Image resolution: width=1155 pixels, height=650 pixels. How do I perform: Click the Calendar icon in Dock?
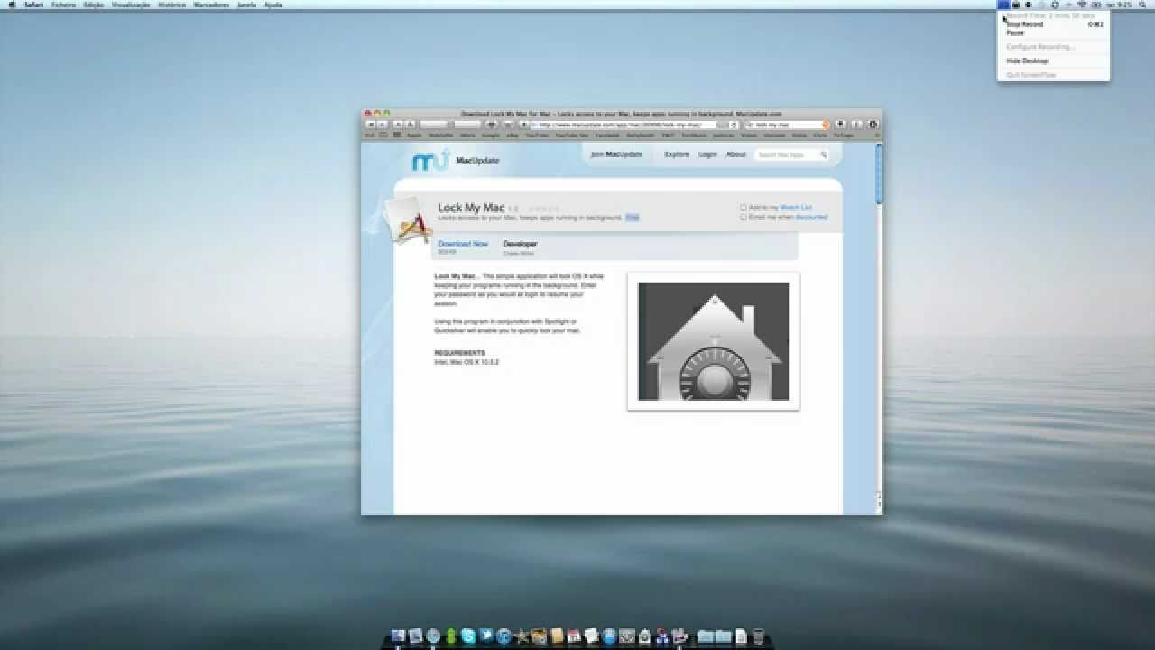[575, 636]
